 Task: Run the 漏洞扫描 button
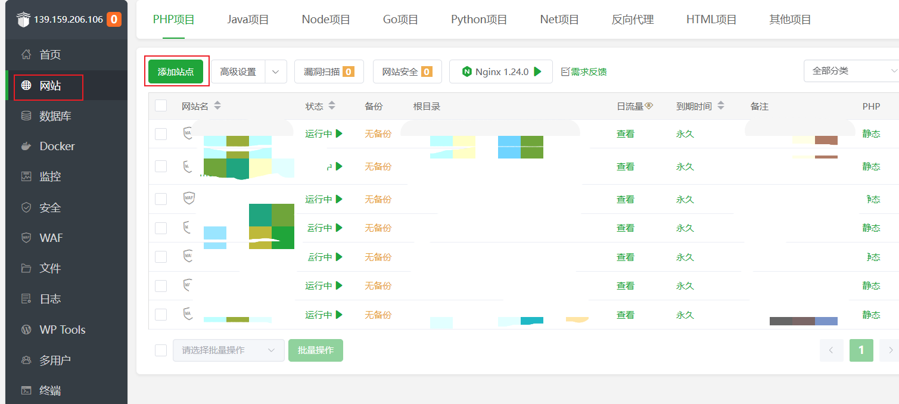(329, 72)
